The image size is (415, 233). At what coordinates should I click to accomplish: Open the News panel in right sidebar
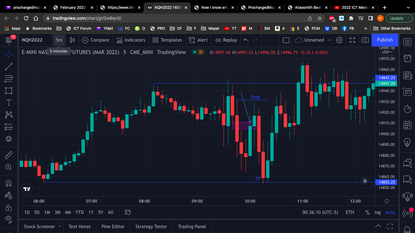pyautogui.click(x=407, y=75)
